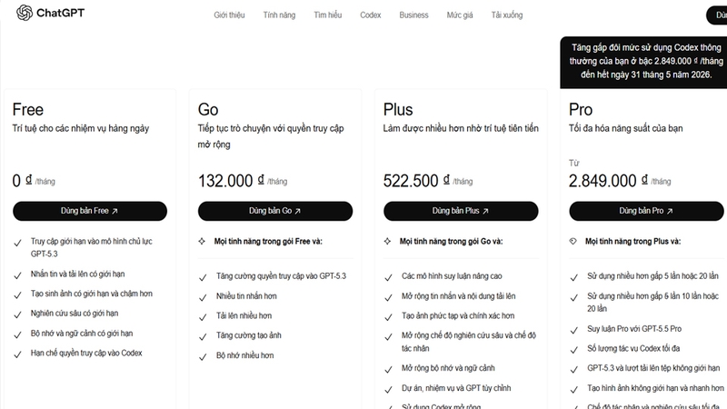
Task: Go to the 'Mức giá' navigation item
Action: (x=460, y=15)
